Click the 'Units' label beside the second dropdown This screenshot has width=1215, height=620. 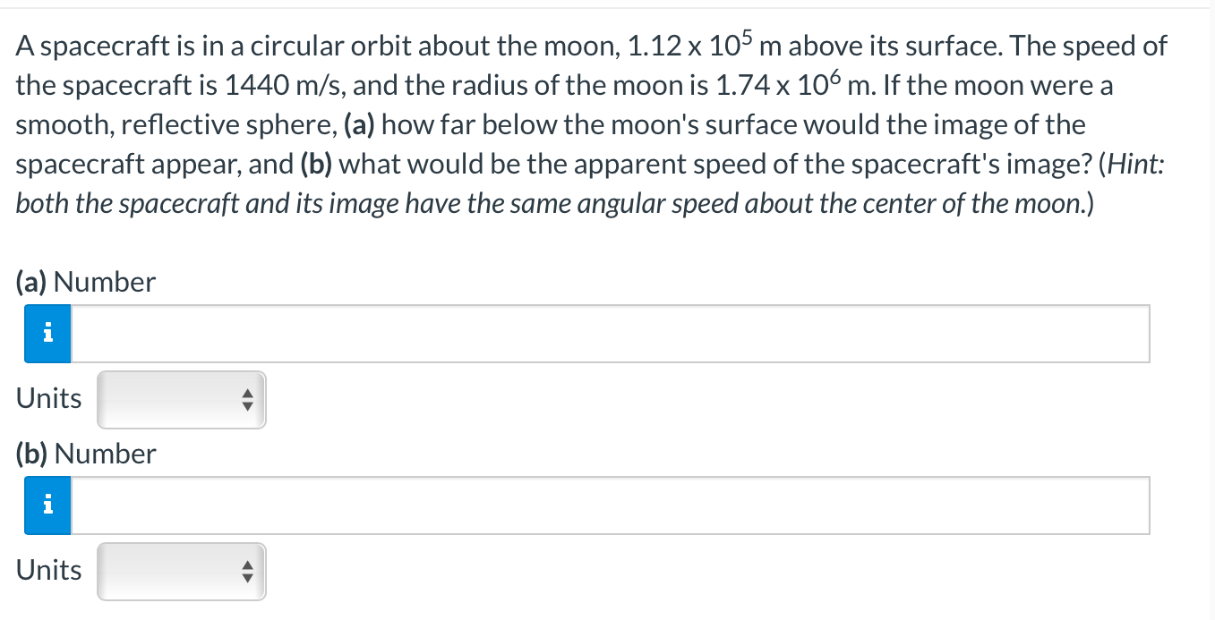click(47, 570)
